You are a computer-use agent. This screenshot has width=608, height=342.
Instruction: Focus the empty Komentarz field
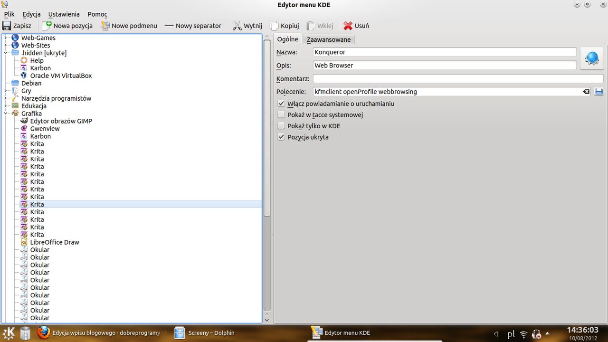[x=458, y=78]
